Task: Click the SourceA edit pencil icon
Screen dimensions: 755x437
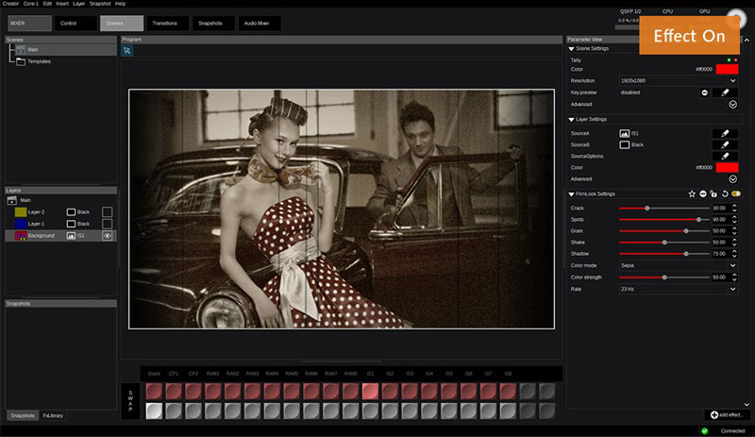Action: [725, 133]
